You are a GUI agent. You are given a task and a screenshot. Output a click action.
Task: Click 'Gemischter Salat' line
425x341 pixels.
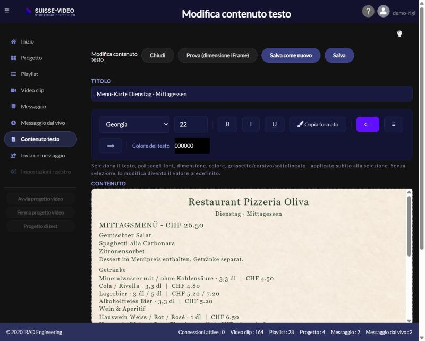(x=125, y=235)
